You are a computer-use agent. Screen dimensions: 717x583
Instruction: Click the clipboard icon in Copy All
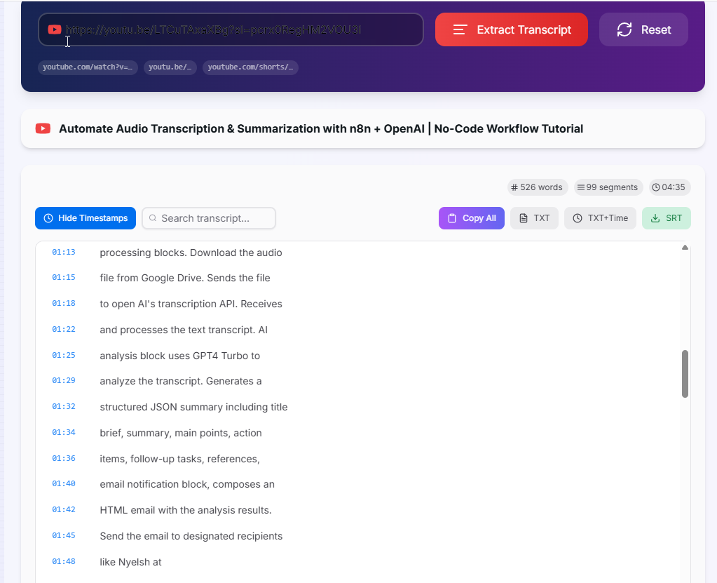[x=452, y=218]
